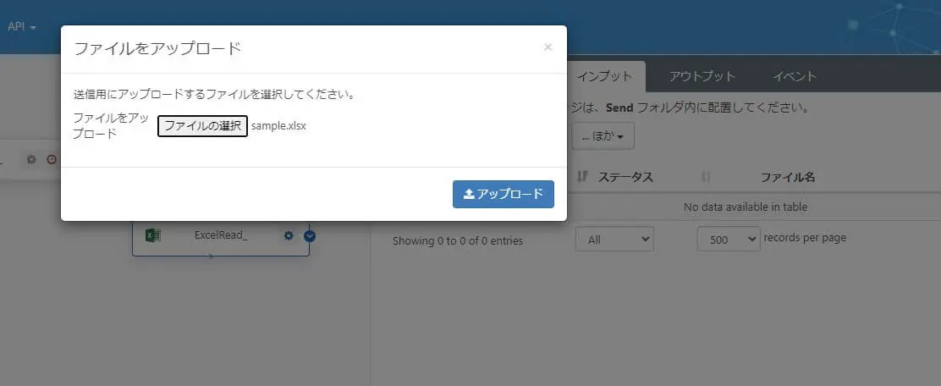Close the ファイルをアップロード dialog with the X

[x=548, y=47]
